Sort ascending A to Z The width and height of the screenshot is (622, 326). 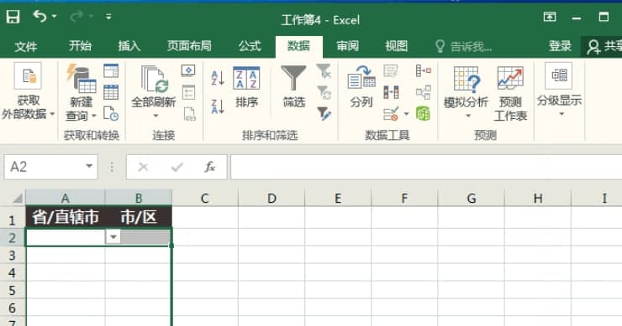(x=218, y=78)
